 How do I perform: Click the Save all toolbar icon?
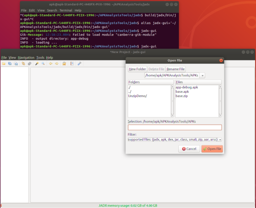(x=9, y=64)
